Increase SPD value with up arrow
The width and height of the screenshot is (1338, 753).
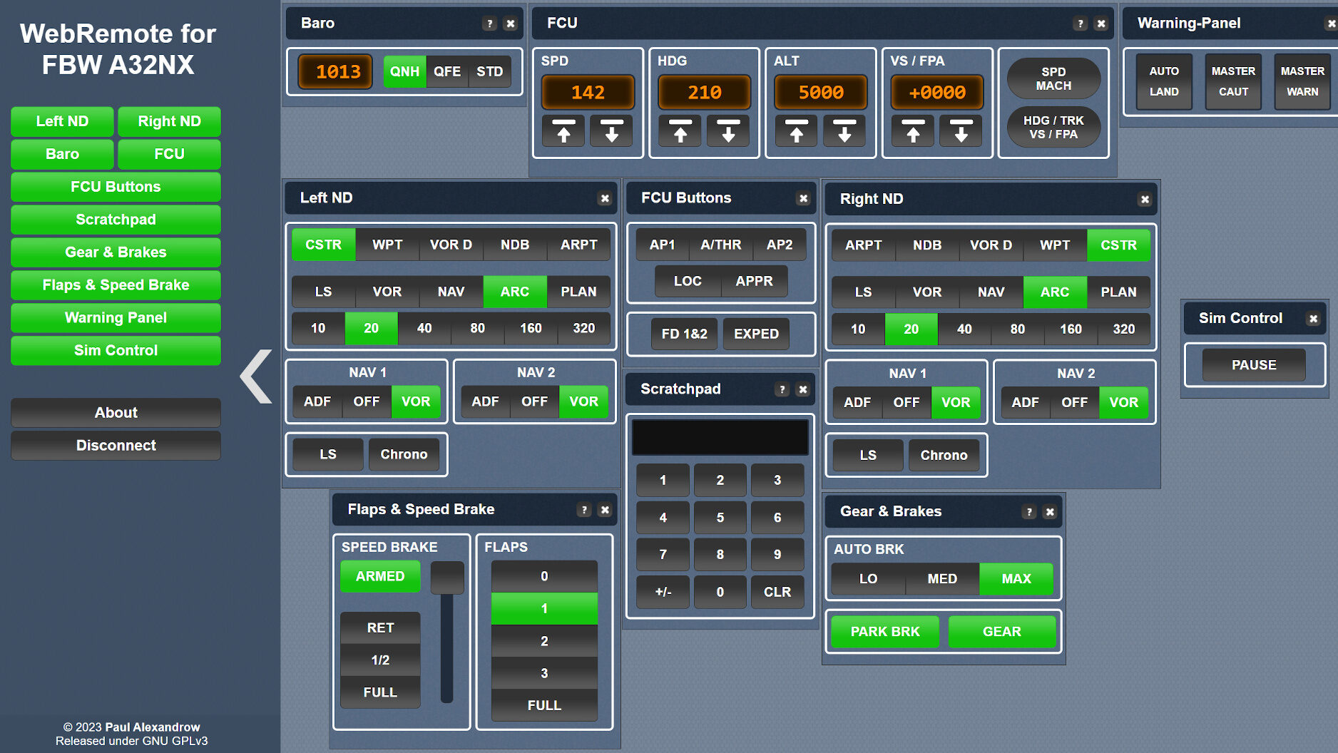(563, 131)
